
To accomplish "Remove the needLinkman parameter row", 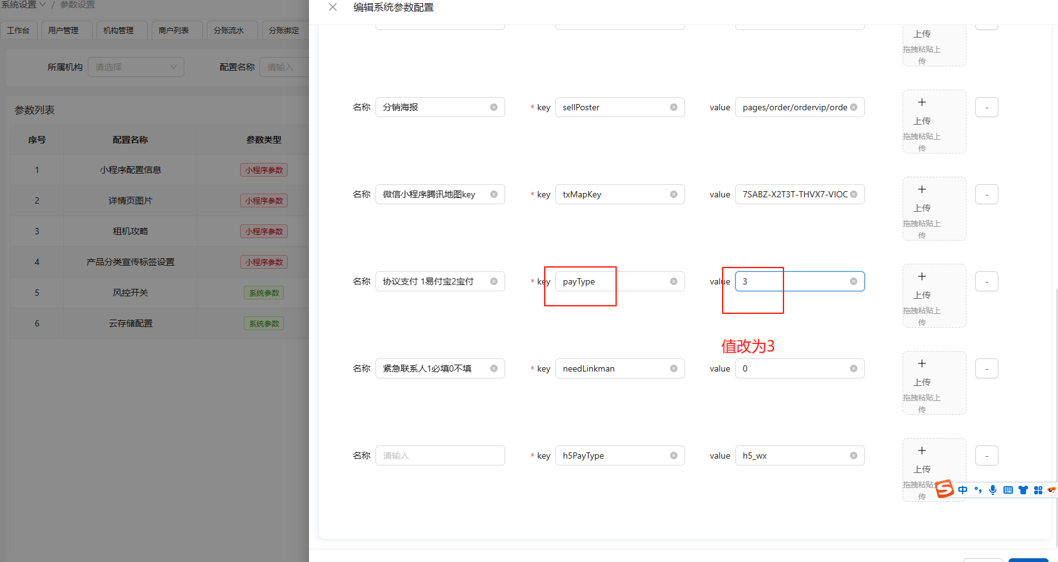I will [x=987, y=368].
